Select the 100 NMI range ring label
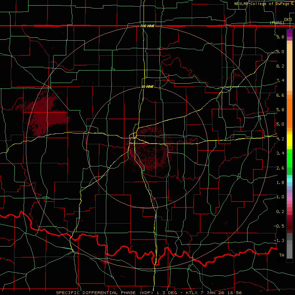Viewport: 295px width, 295px height. [147, 26]
